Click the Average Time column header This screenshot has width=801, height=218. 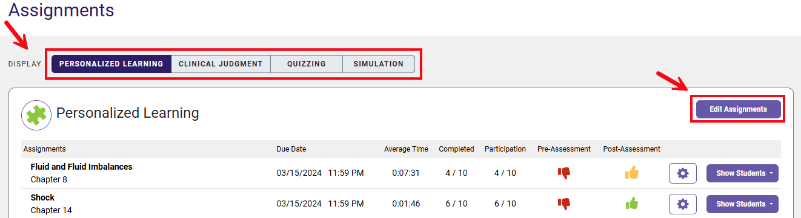[406, 149]
